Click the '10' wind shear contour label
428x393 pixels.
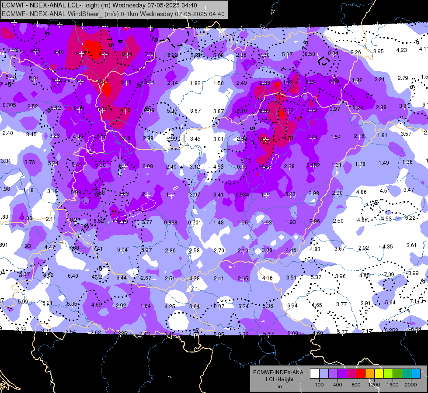click(154, 40)
